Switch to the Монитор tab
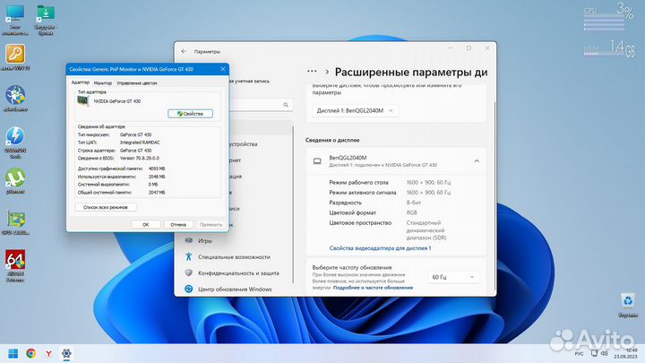The width and height of the screenshot is (645, 363). pos(102,82)
